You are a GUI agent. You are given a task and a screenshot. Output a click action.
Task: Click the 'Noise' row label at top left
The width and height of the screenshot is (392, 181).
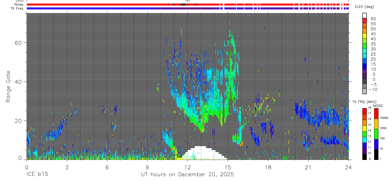point(19,4)
